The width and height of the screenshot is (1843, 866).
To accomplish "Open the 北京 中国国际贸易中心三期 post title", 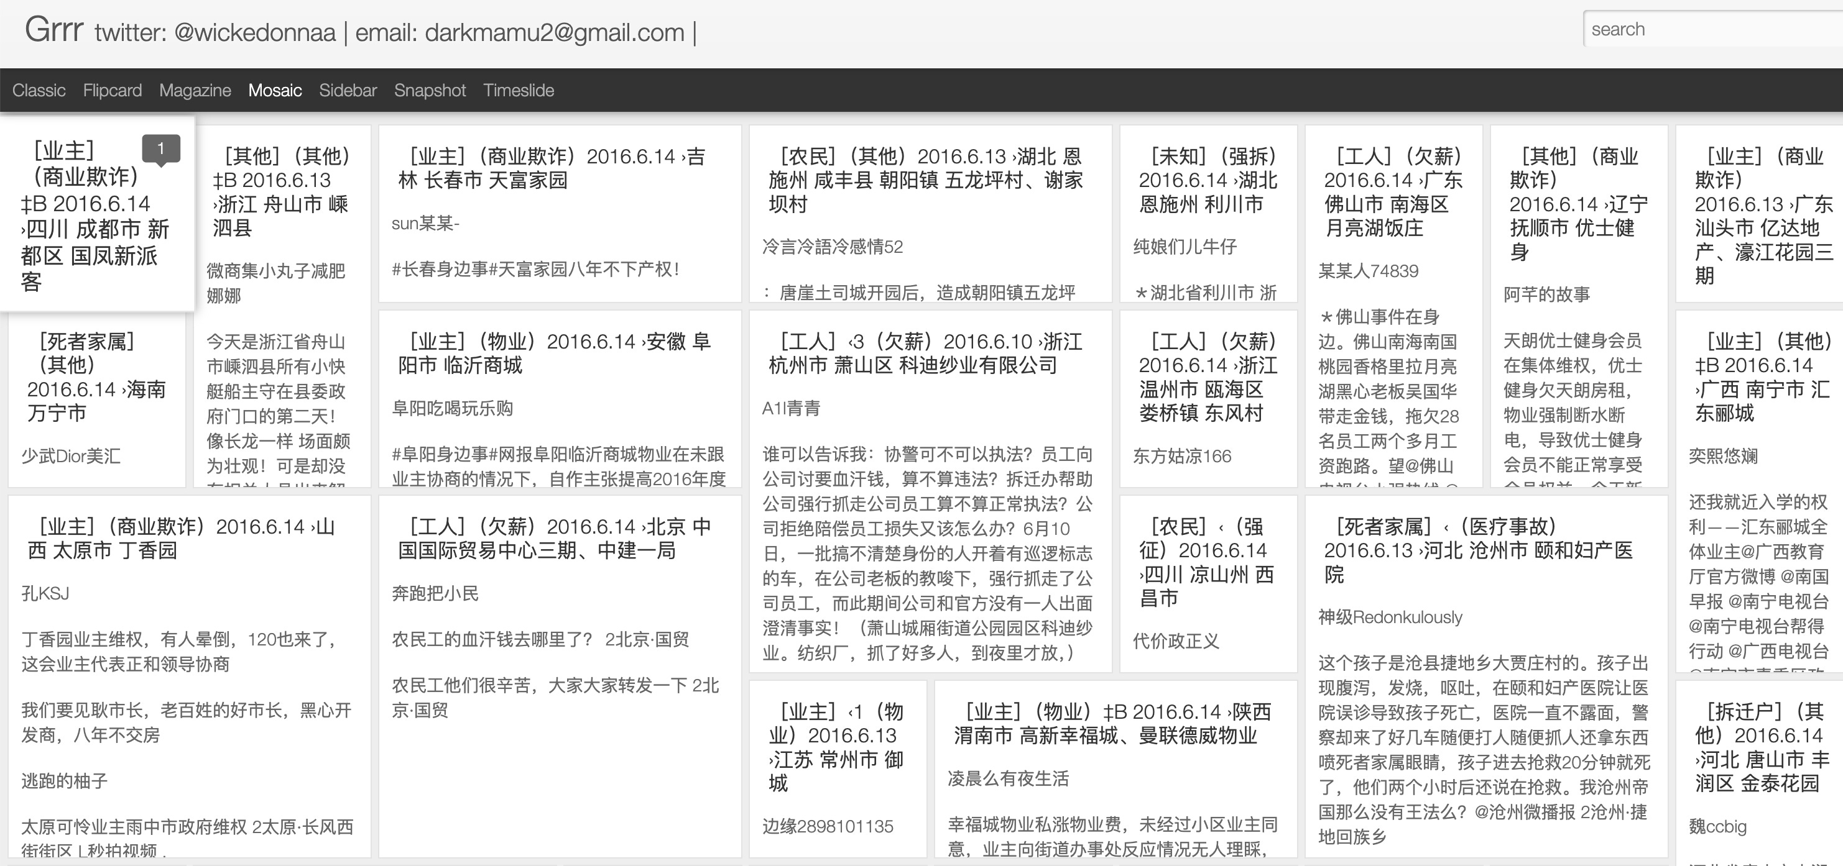I will 555,538.
